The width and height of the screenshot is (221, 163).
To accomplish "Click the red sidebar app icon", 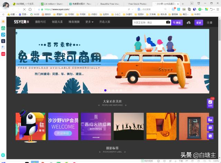I will click(x=3, y=54).
